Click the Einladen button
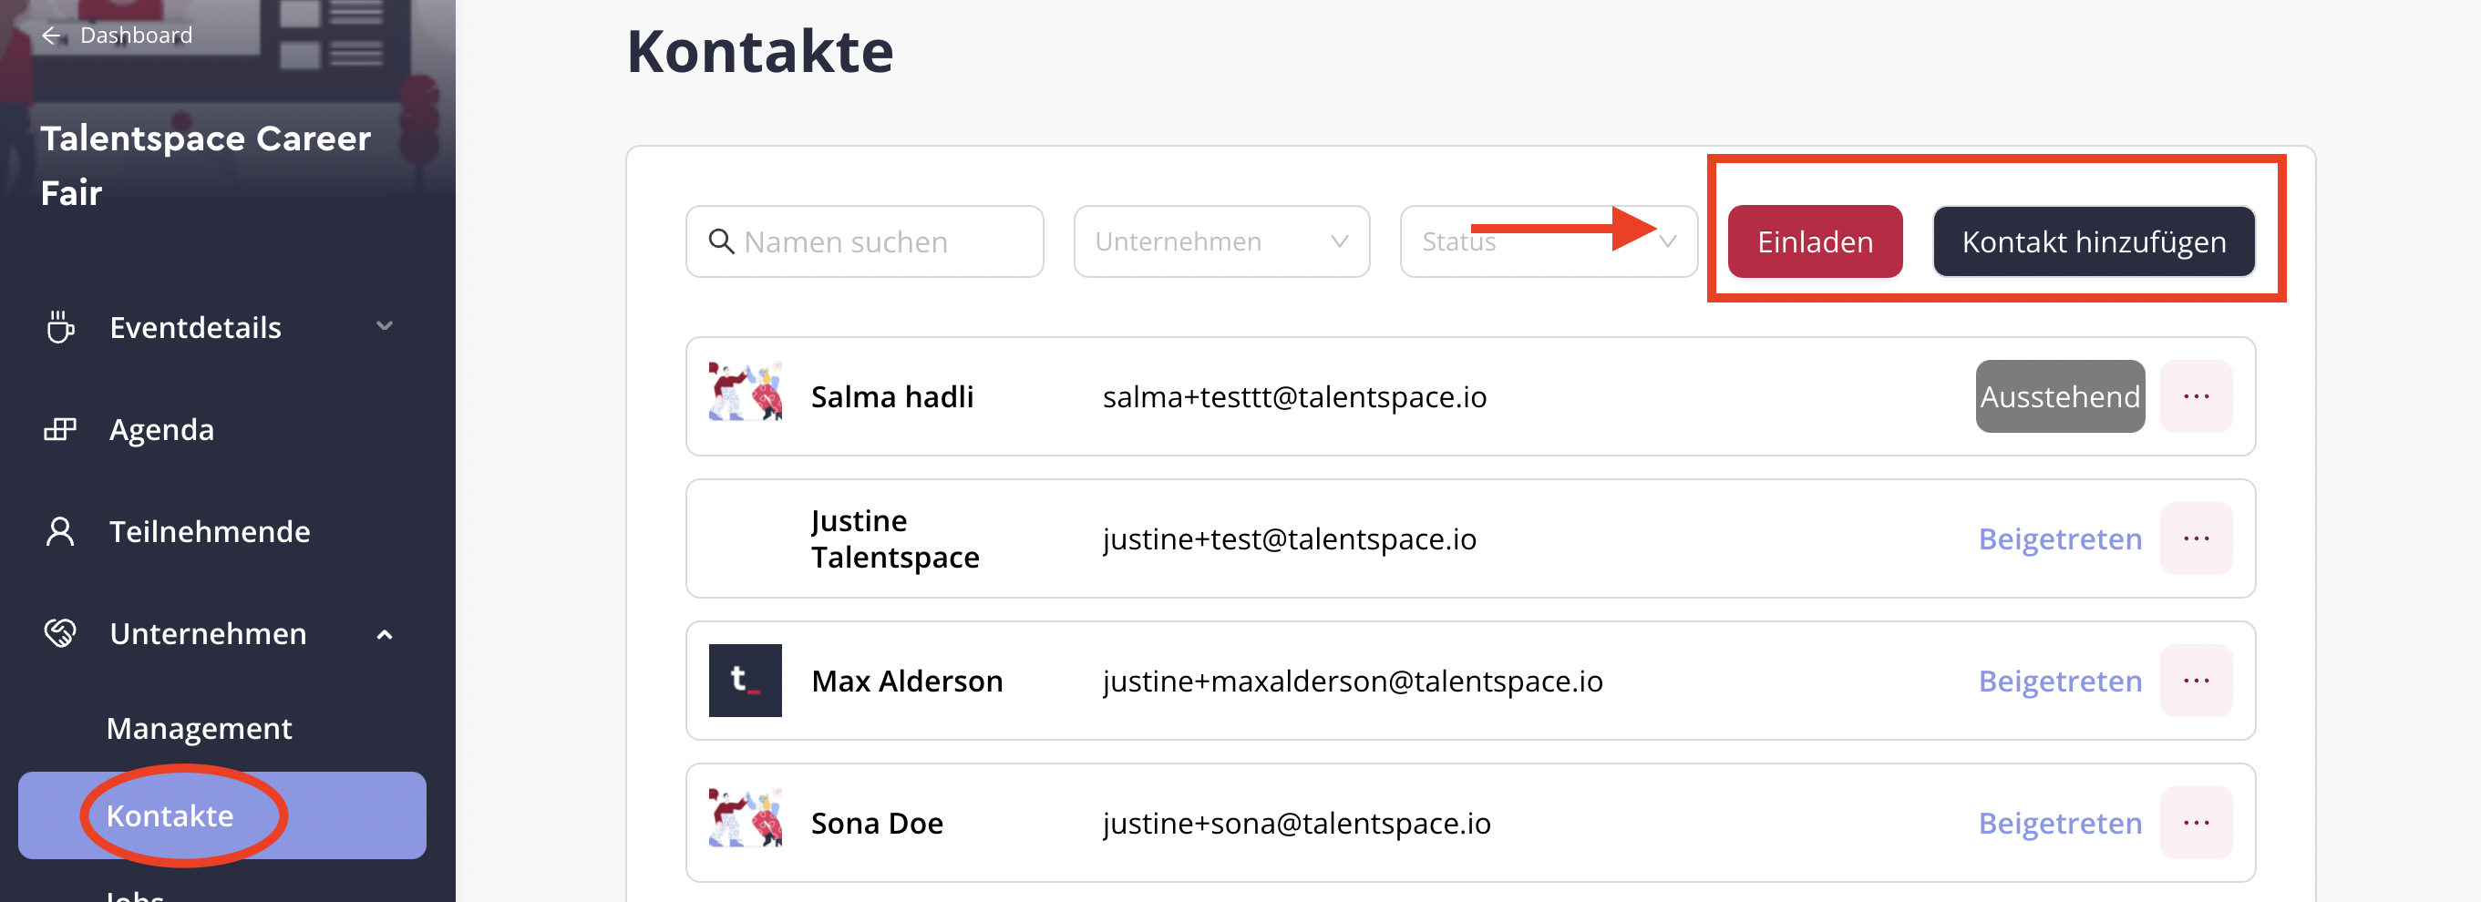Image resolution: width=2481 pixels, height=902 pixels. pyautogui.click(x=1815, y=241)
